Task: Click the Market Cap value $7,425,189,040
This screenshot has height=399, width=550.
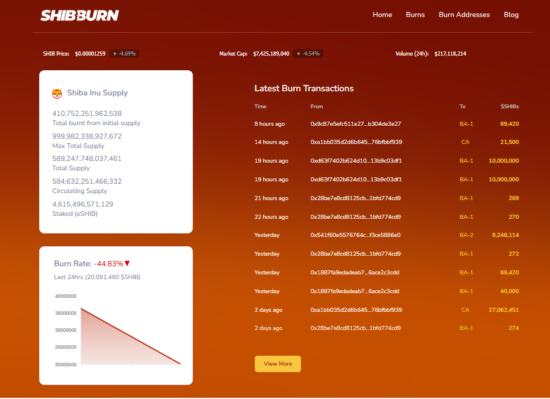Action: [271, 54]
